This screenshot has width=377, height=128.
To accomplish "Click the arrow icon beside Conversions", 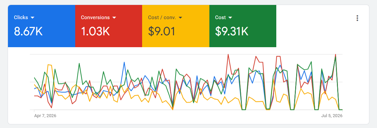I will point(114,18).
